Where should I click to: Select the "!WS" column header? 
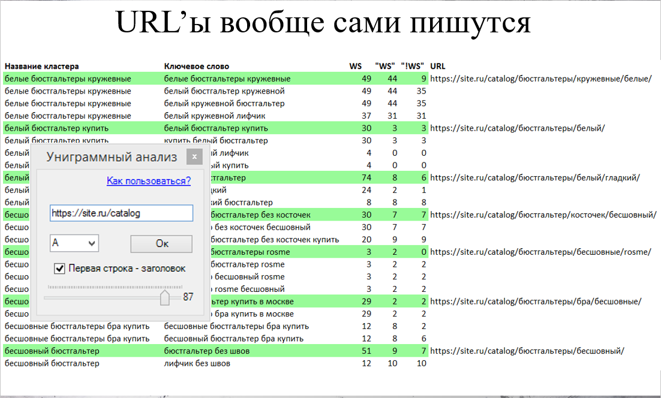coord(413,66)
